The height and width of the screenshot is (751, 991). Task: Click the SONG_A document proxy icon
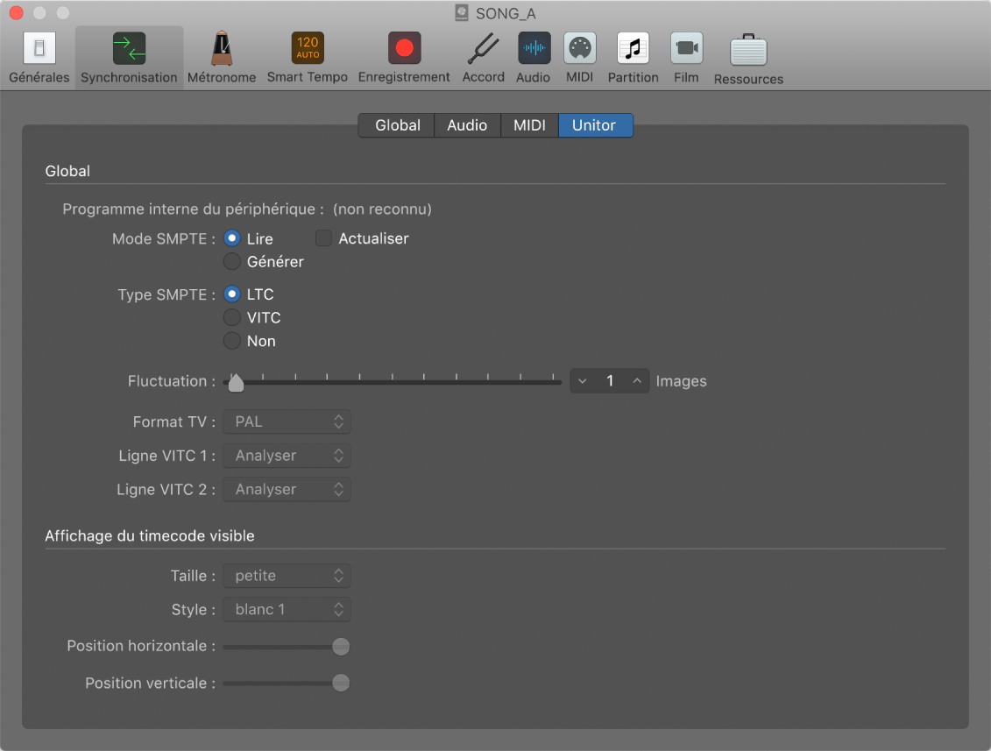[462, 12]
